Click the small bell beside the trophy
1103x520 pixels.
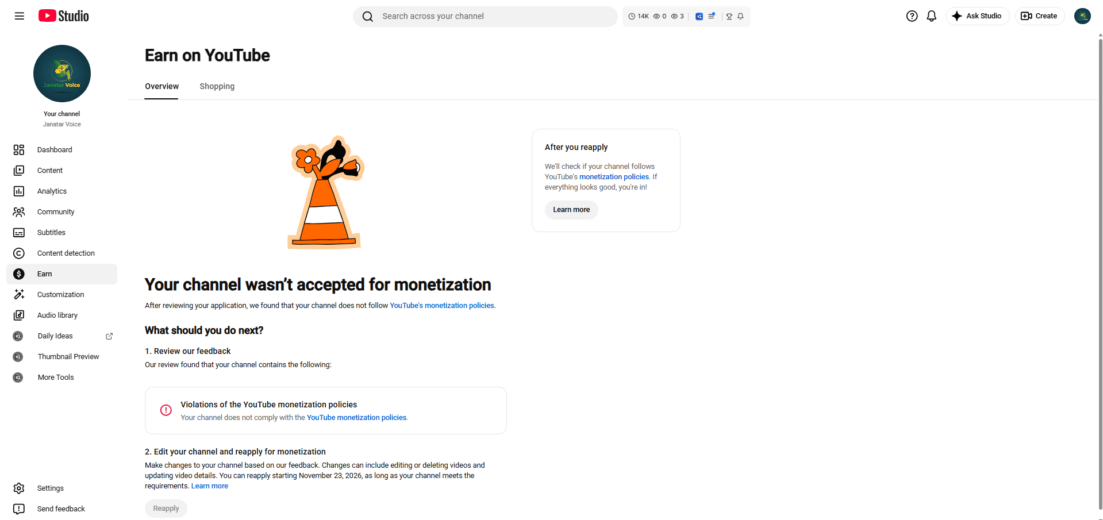point(741,16)
